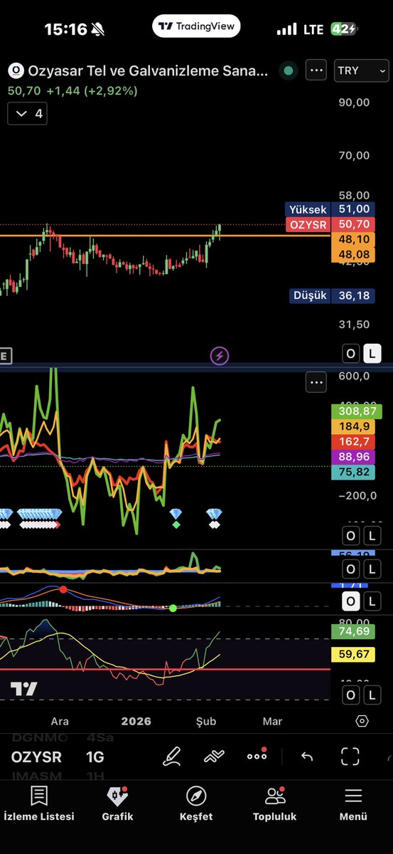This screenshot has height=854, width=393.
Task: Tap the TradingView pill at the top of the screen
Action: [197, 26]
